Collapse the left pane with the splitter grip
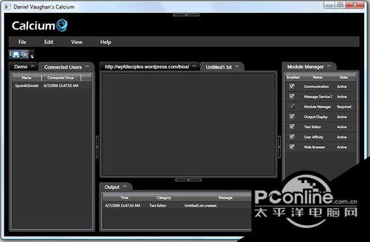 coord(97,147)
